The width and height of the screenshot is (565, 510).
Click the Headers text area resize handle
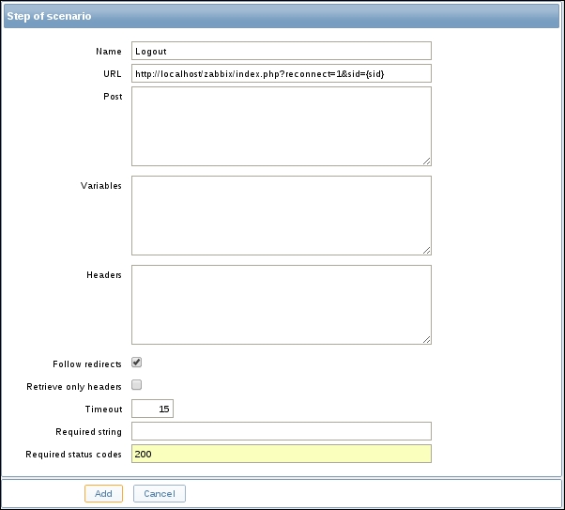(x=427, y=340)
